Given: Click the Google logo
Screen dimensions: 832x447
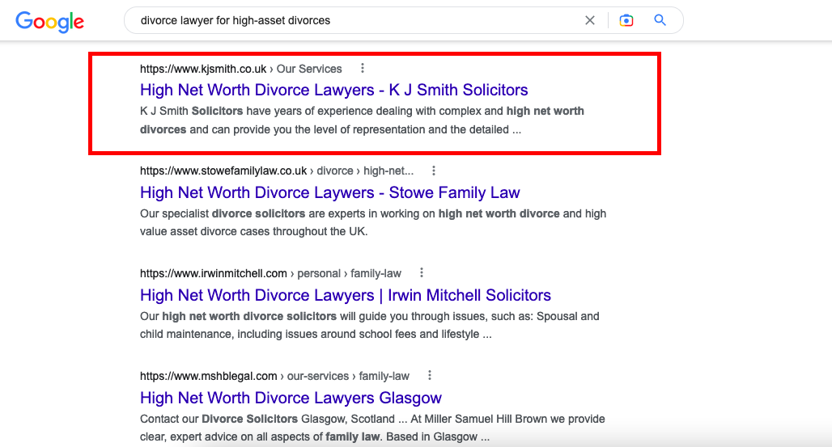Looking at the screenshot, I should click(x=50, y=22).
